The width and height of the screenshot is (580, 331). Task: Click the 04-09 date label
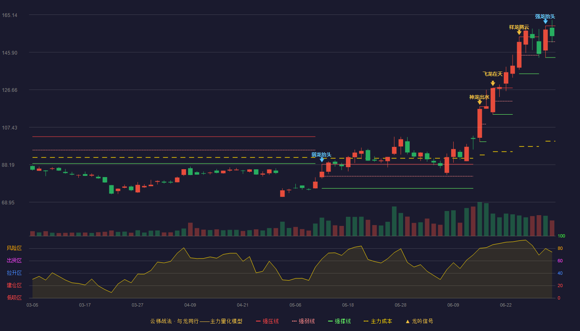tap(190, 305)
